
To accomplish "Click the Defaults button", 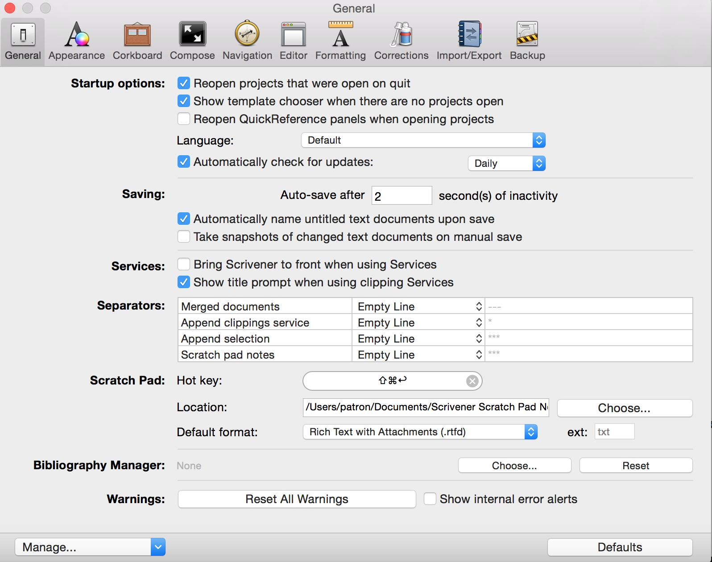I will coord(620,547).
